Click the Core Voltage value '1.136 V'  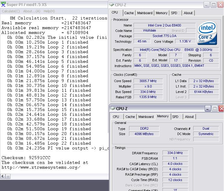(x=185, y=41)
